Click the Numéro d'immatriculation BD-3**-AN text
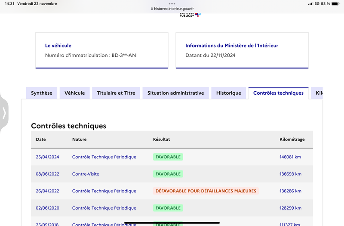Viewport: 344px width, 226px height. 90,56
